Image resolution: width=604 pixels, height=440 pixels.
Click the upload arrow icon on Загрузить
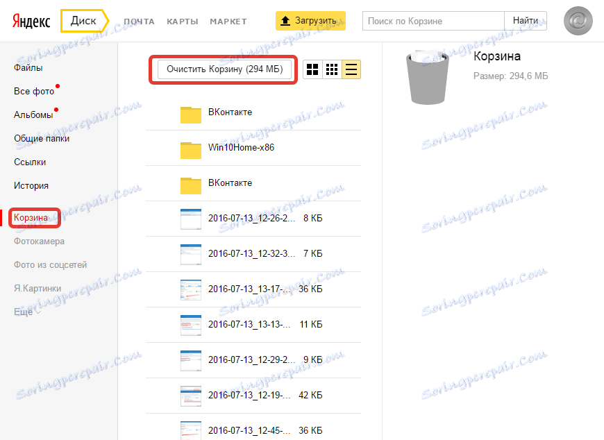(x=285, y=21)
